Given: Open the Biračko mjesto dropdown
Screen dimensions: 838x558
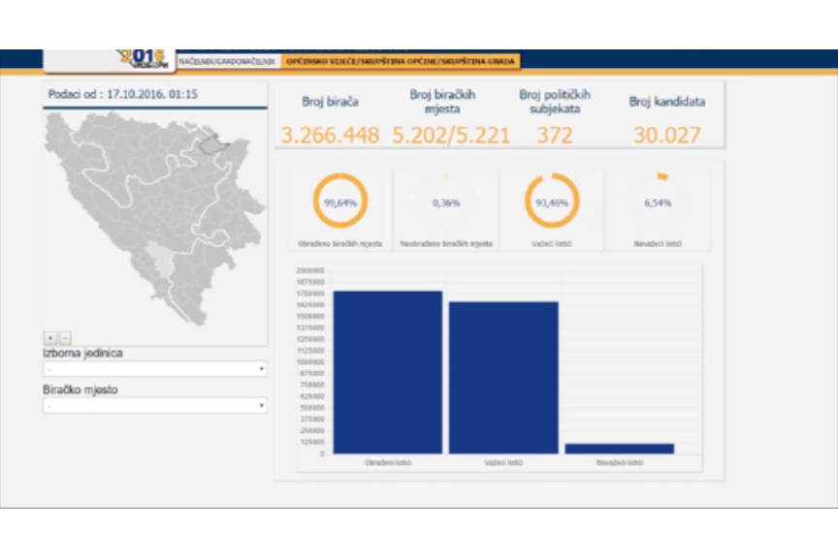Looking at the screenshot, I should coord(155,406).
